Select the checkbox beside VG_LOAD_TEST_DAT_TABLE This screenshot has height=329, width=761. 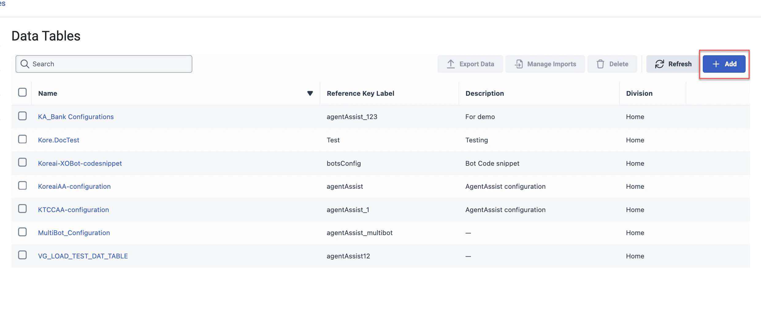tap(22, 255)
